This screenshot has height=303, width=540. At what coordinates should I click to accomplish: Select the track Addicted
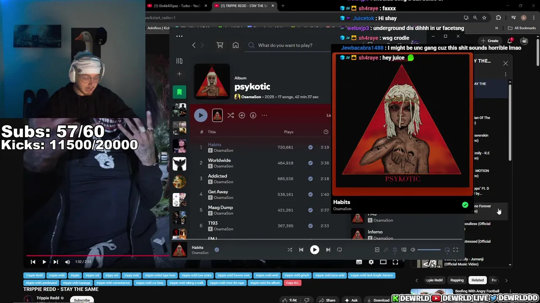pyautogui.click(x=217, y=176)
